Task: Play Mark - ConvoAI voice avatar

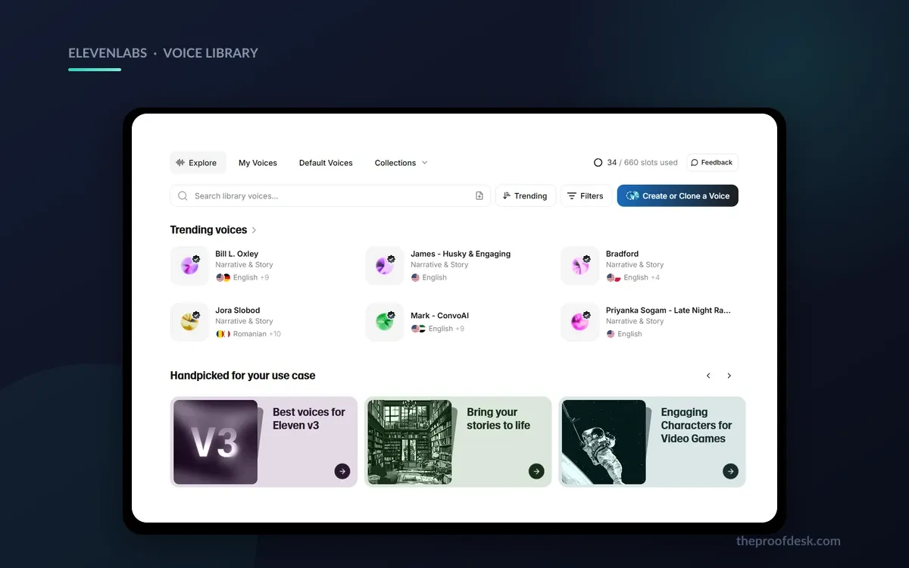Action: 385,322
